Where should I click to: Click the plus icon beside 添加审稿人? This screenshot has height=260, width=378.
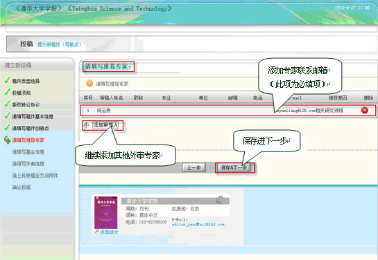point(87,125)
